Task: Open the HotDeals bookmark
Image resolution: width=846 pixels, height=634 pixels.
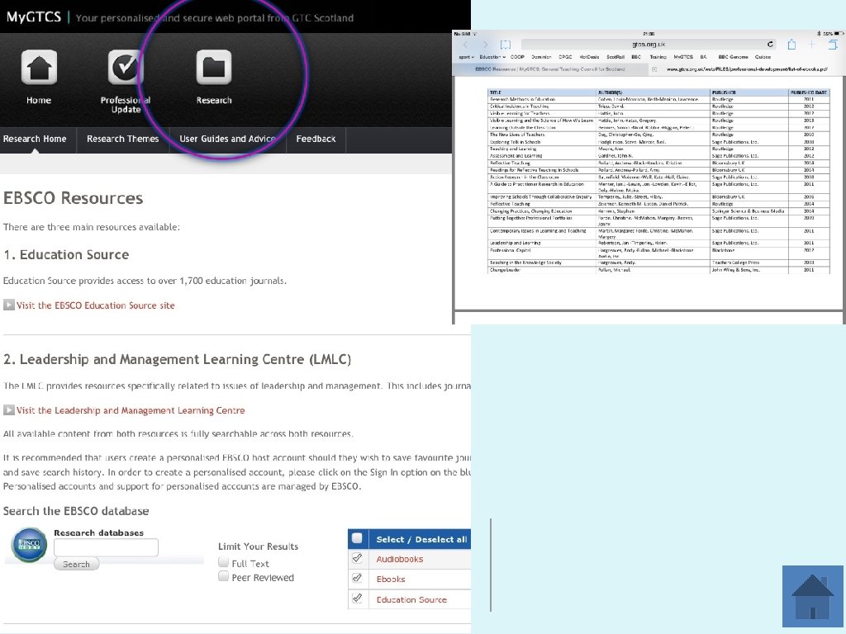Action: tap(589, 57)
